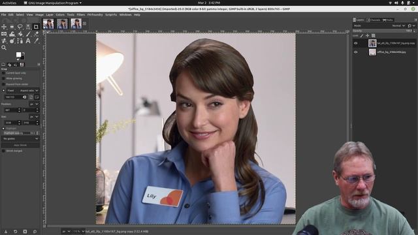Open tool options panel menu
The height and width of the screenshot is (235, 418).
pyautogui.click(x=39, y=65)
